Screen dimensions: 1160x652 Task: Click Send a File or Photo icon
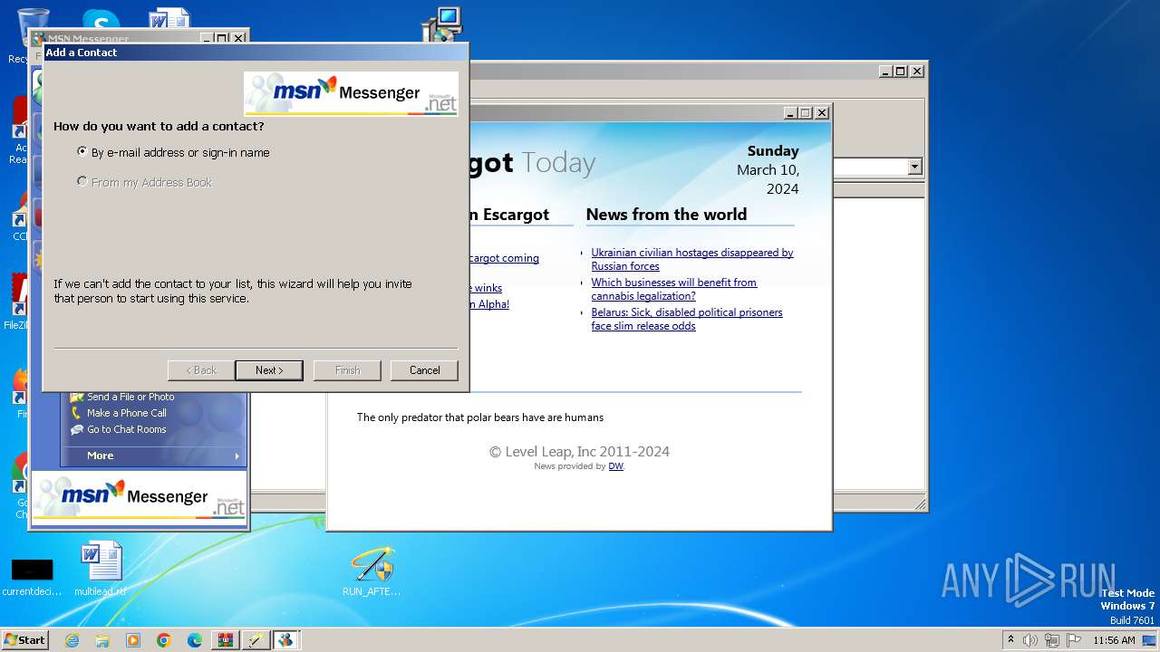click(x=76, y=397)
